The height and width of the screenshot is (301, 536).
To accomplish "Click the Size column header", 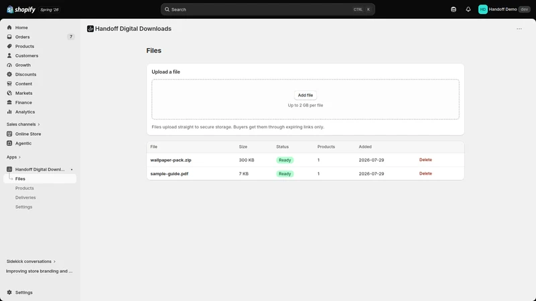I will tap(243, 146).
